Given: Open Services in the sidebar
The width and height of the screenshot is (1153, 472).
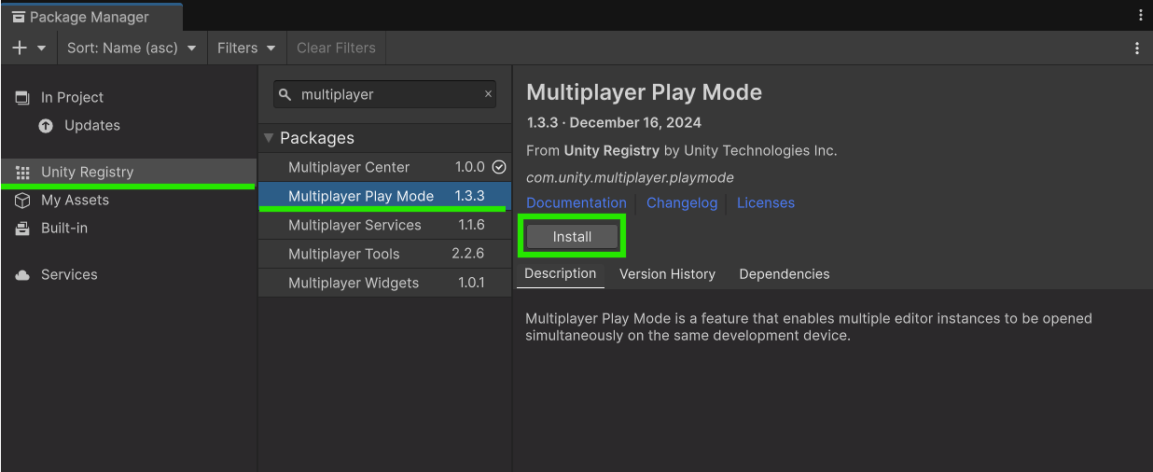Looking at the screenshot, I should click(x=129, y=274).
